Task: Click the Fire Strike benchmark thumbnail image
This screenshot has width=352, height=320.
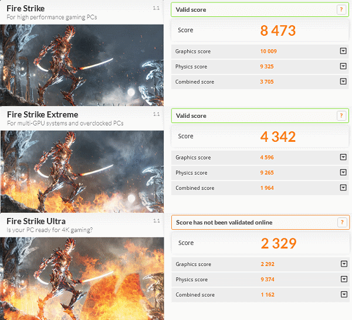Action: 82,65
